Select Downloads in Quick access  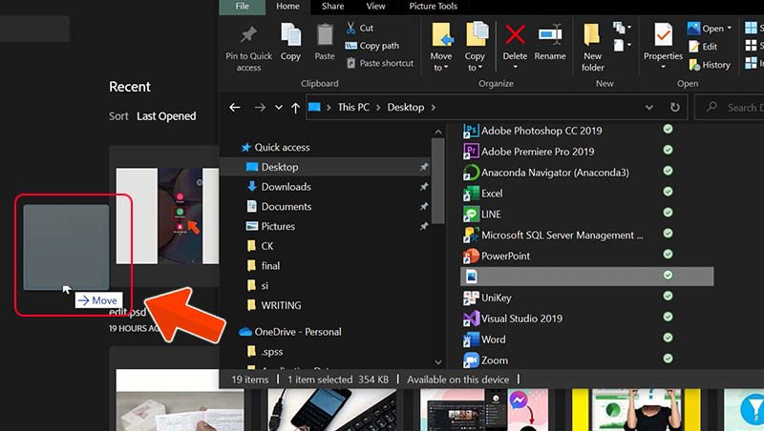[x=286, y=187]
